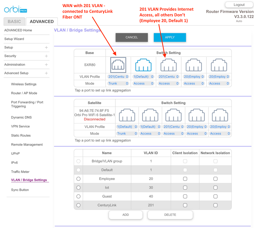The width and height of the screenshot is (255, 228).
Task: Enable Client Isolation for Guest VLAN
Action: point(185,196)
